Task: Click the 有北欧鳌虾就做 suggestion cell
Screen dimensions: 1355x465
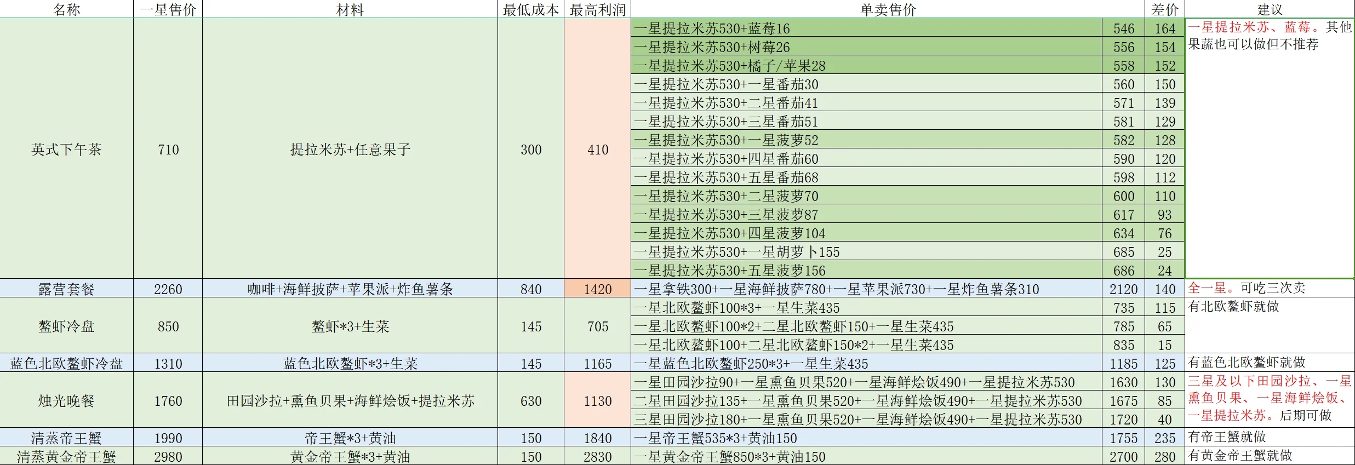Action: 1270,325
